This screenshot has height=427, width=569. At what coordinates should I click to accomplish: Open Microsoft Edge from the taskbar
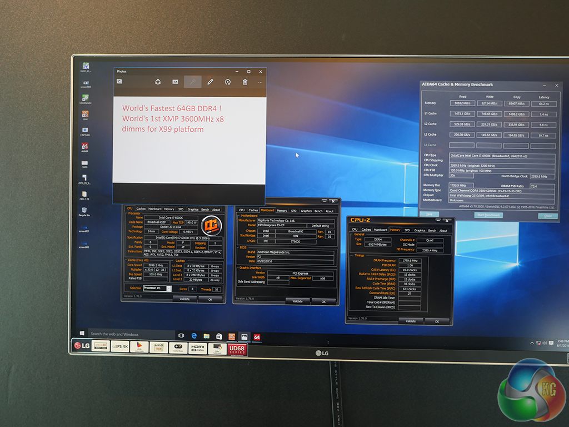[194, 336]
